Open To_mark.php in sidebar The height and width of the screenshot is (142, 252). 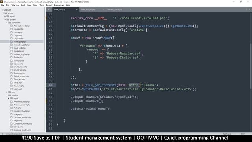tap(19, 86)
